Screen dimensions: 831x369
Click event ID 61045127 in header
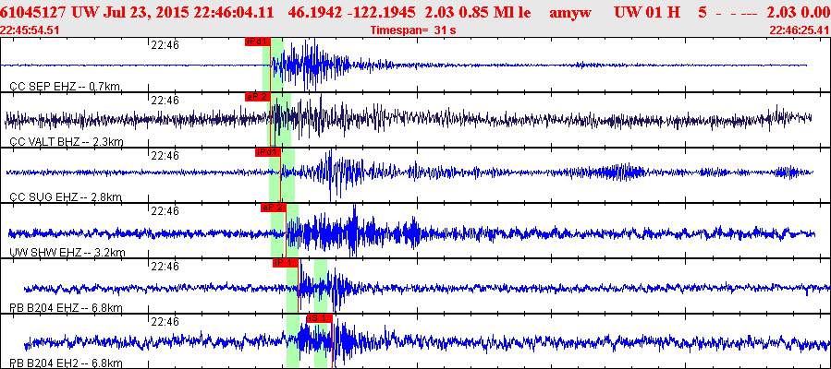(33, 13)
